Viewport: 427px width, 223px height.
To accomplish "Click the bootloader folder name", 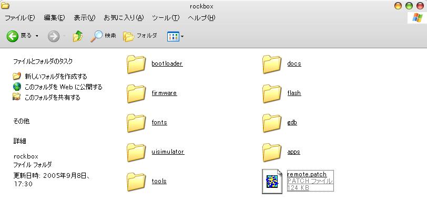I will click(x=167, y=63).
